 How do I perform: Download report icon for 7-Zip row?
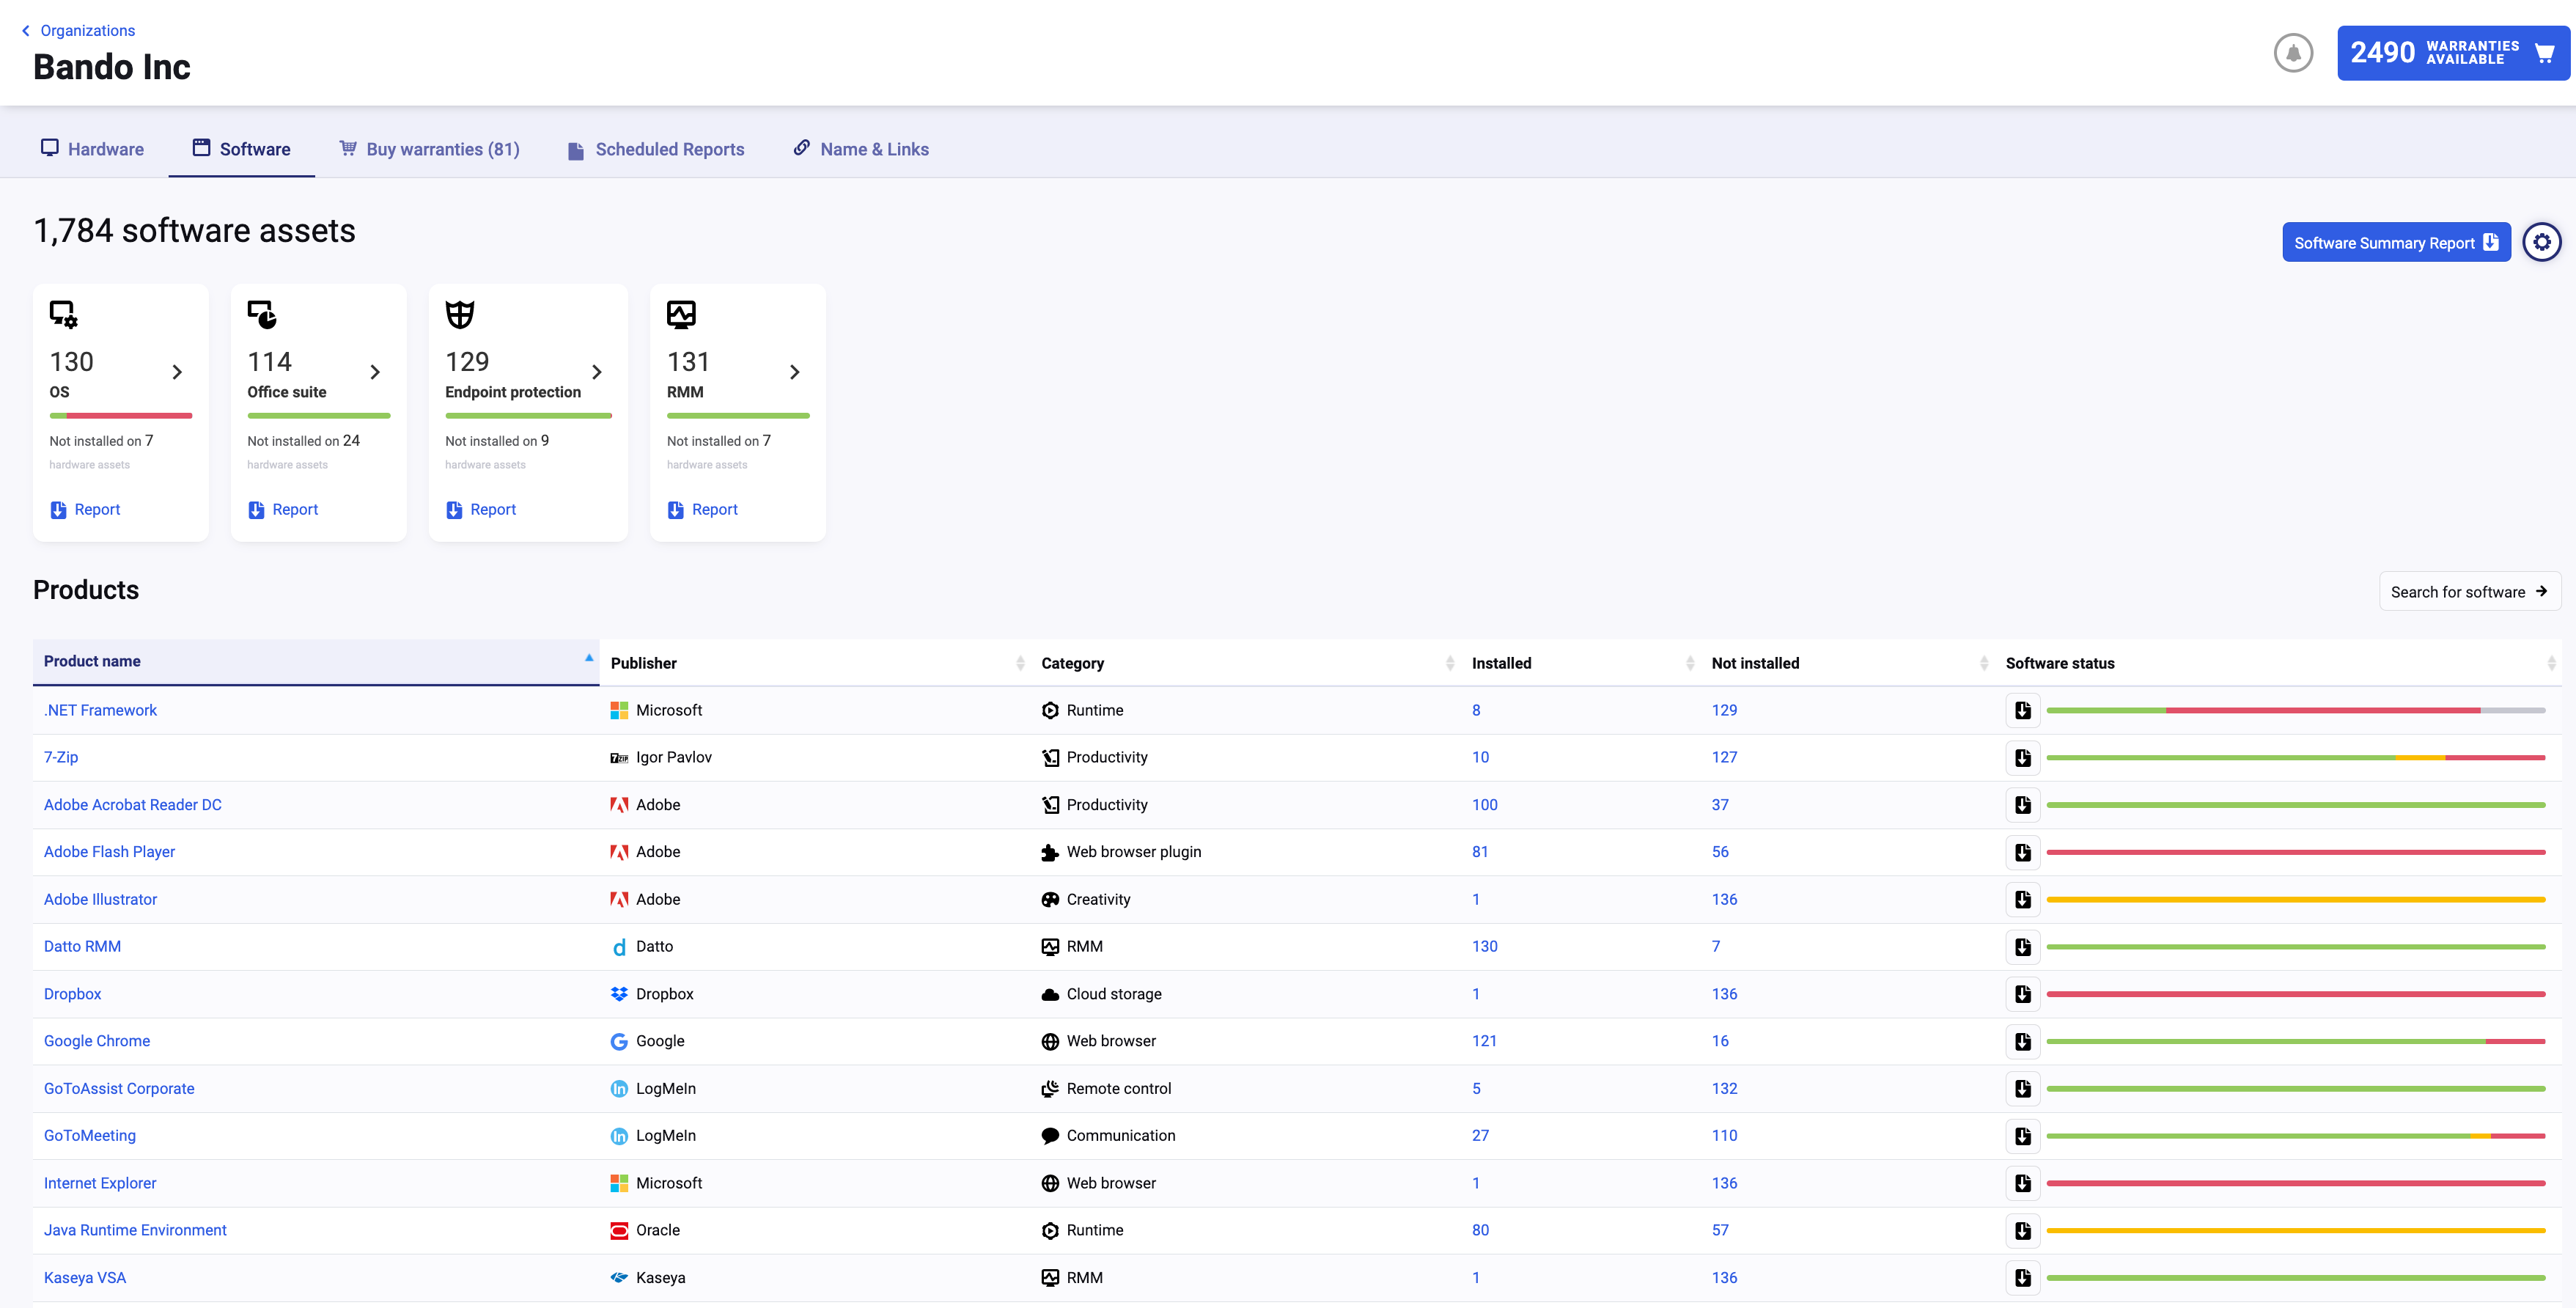(x=2022, y=757)
